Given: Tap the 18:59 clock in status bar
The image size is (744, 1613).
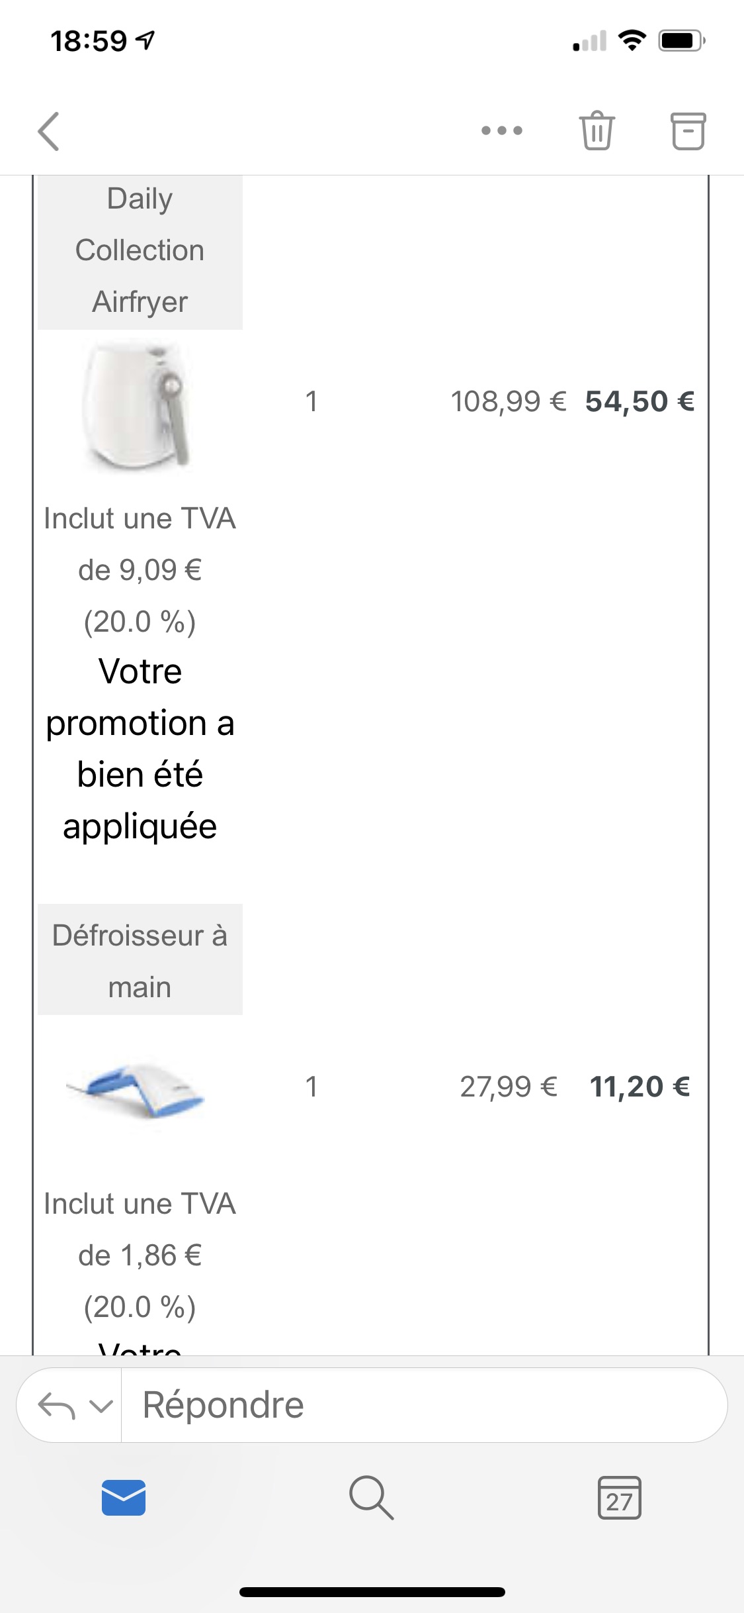Looking at the screenshot, I should (x=89, y=41).
